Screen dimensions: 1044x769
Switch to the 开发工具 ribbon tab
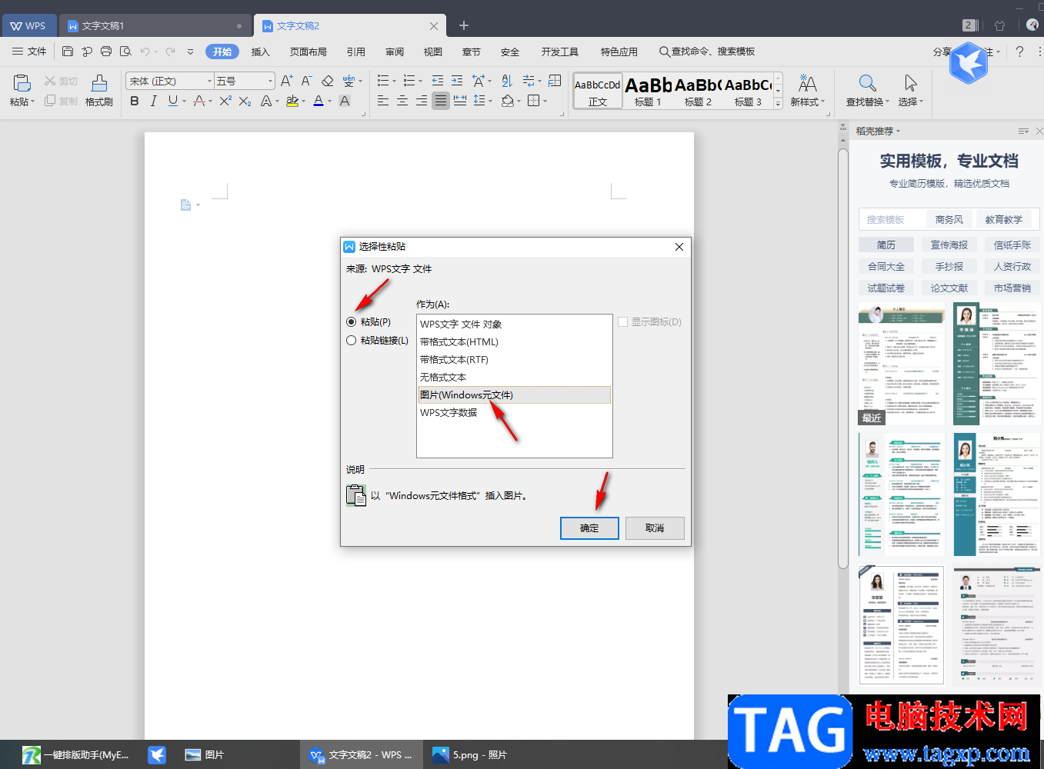pyautogui.click(x=560, y=52)
